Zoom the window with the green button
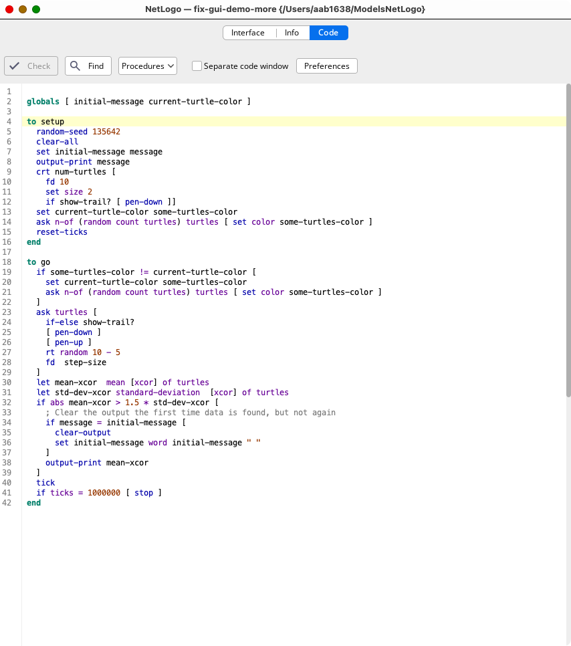This screenshot has height=646, width=571. point(36,9)
